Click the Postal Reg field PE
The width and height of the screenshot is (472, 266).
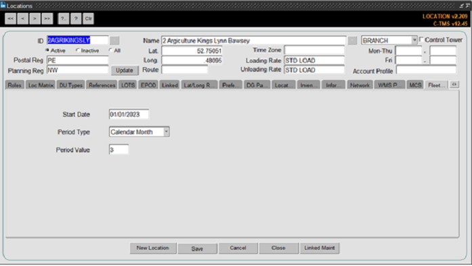click(x=77, y=60)
